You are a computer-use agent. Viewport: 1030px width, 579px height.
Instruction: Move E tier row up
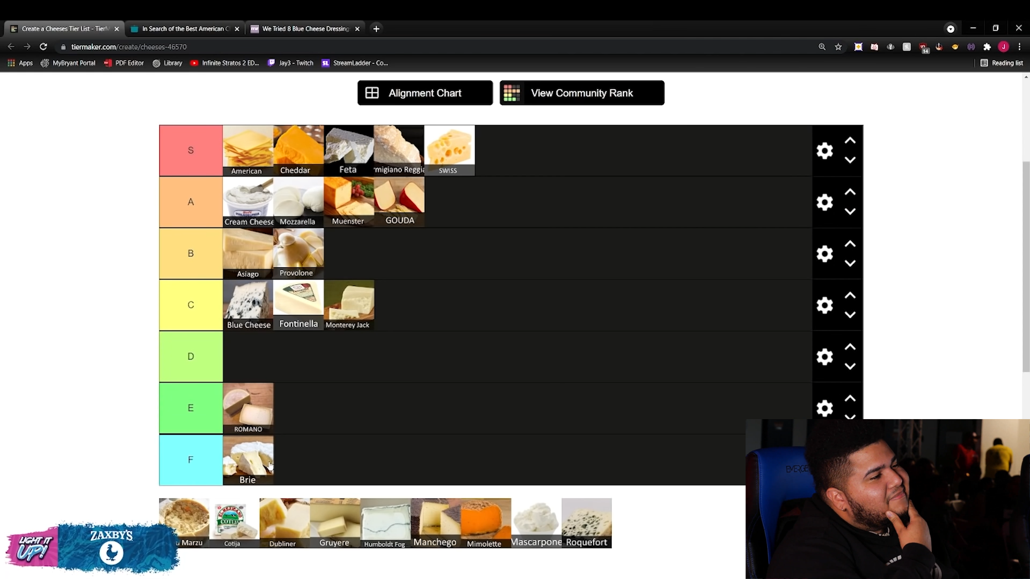(850, 399)
